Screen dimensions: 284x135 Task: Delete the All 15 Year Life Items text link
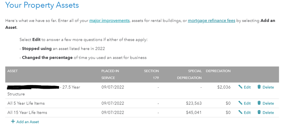pyautogui.click(x=268, y=113)
